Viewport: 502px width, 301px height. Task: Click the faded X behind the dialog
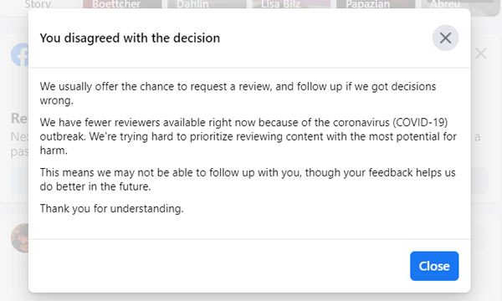(481, 54)
